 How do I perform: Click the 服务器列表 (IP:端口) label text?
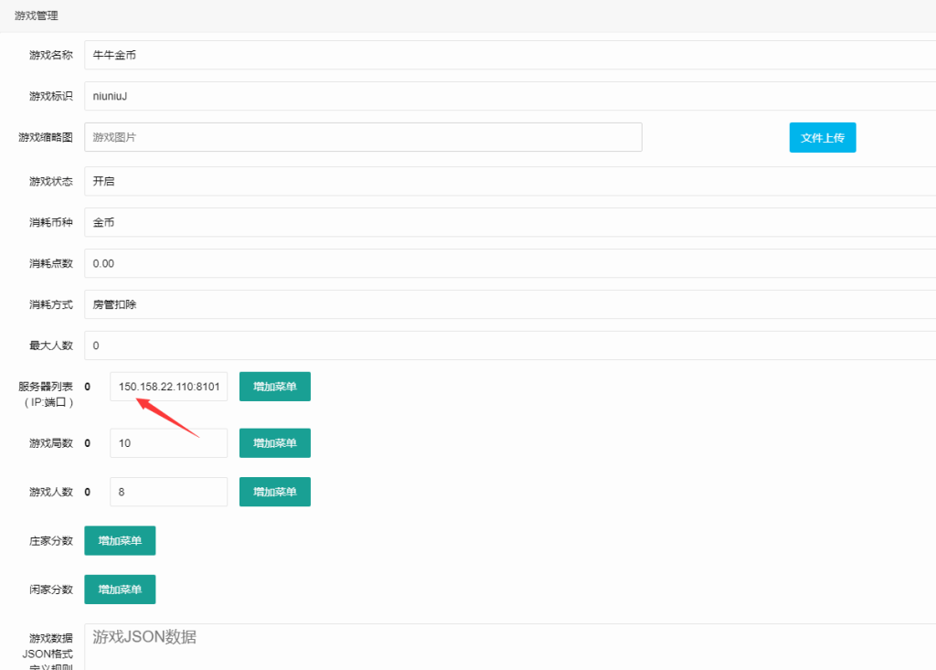pyautogui.click(x=46, y=394)
